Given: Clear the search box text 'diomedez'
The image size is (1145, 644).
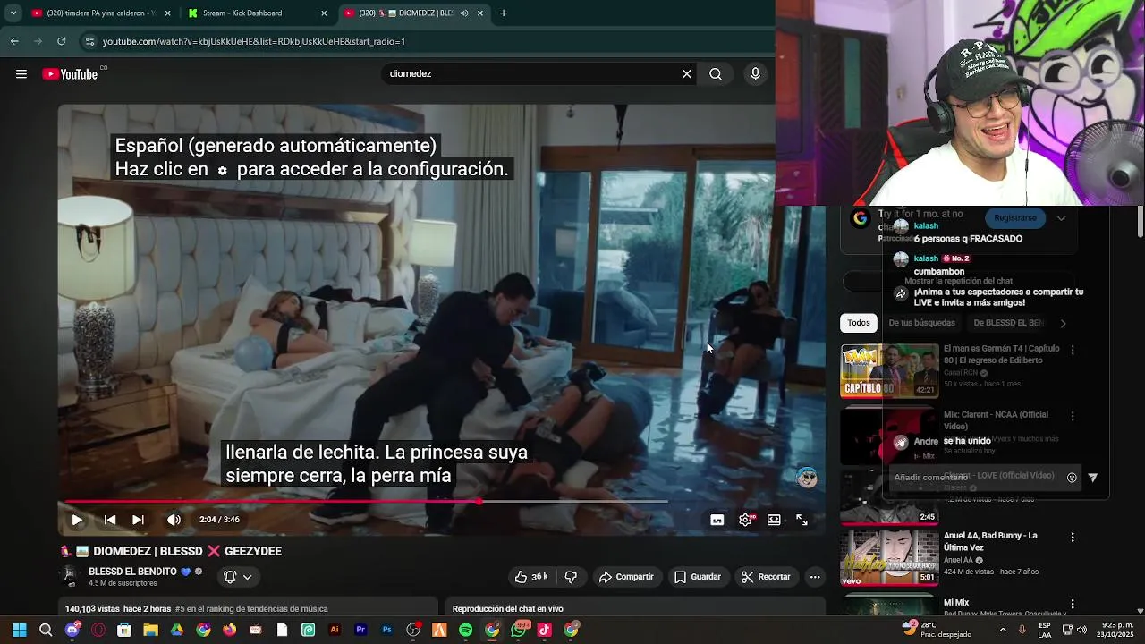Looking at the screenshot, I should tap(687, 74).
